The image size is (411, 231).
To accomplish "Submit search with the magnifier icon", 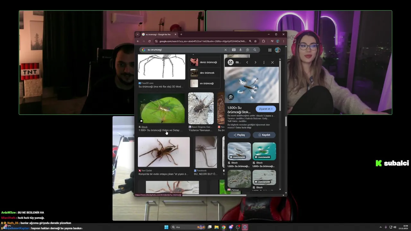I will [255, 50].
